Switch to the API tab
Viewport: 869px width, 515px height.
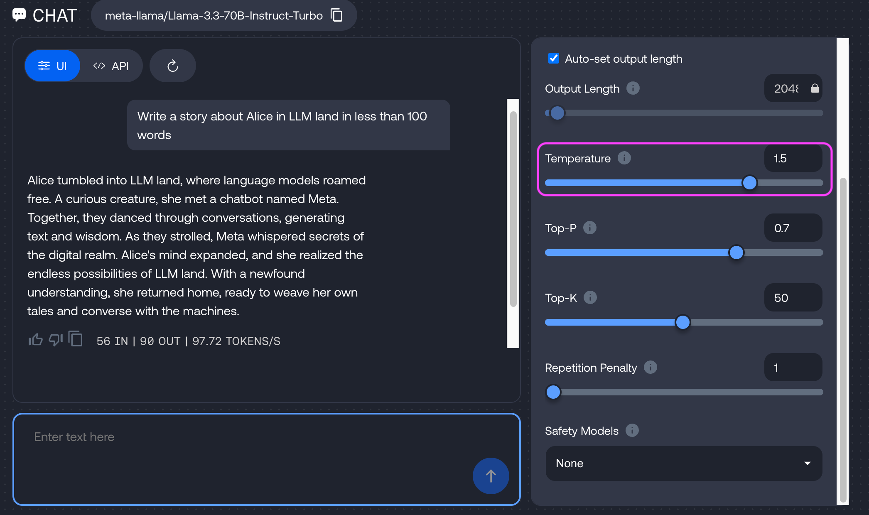pyautogui.click(x=111, y=66)
